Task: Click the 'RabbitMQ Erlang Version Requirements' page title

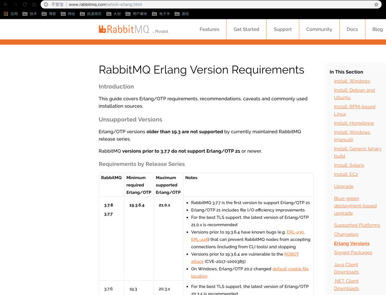Action: point(201,69)
